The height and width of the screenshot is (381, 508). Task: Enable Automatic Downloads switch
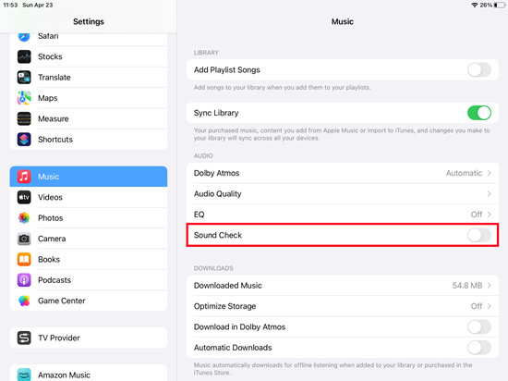pyautogui.click(x=479, y=348)
